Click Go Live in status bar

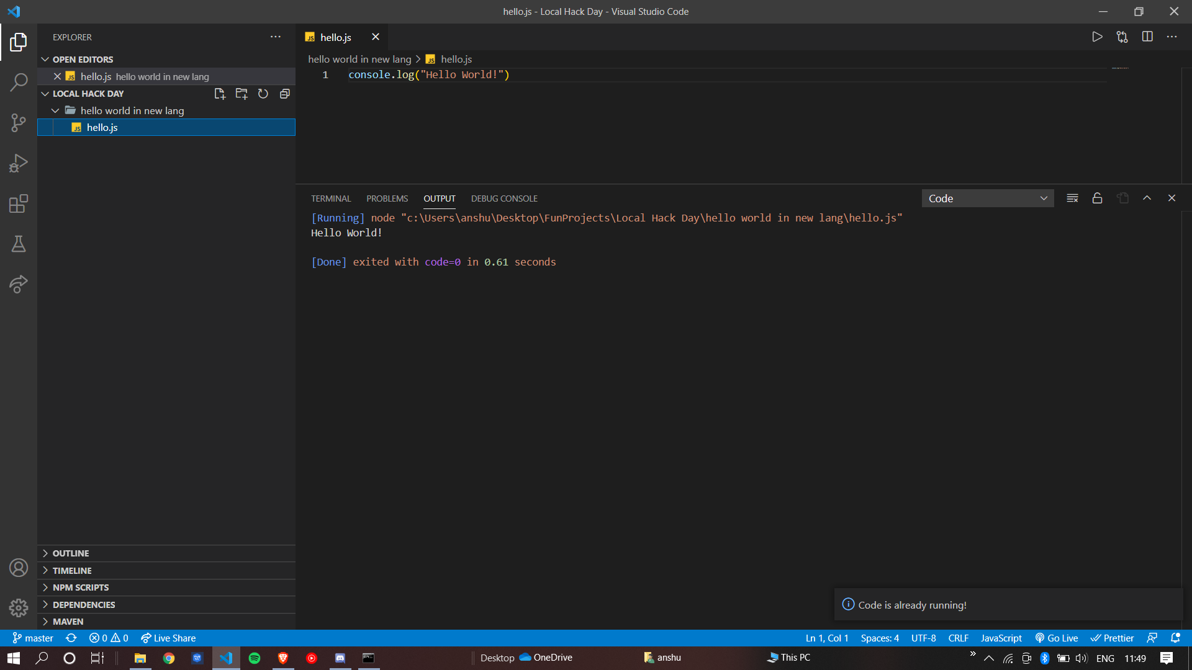pyautogui.click(x=1057, y=638)
